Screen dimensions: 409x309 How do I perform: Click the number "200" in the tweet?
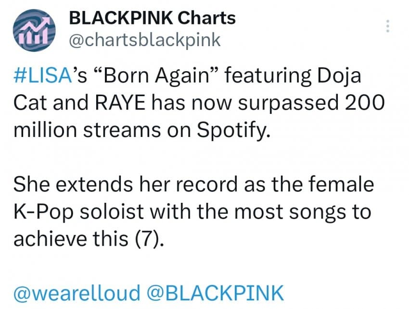click(365, 103)
